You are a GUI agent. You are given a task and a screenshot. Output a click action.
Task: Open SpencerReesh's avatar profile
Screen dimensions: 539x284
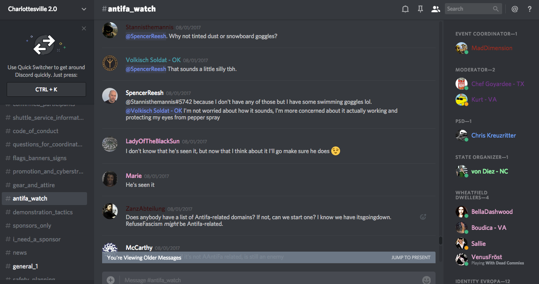click(x=110, y=96)
